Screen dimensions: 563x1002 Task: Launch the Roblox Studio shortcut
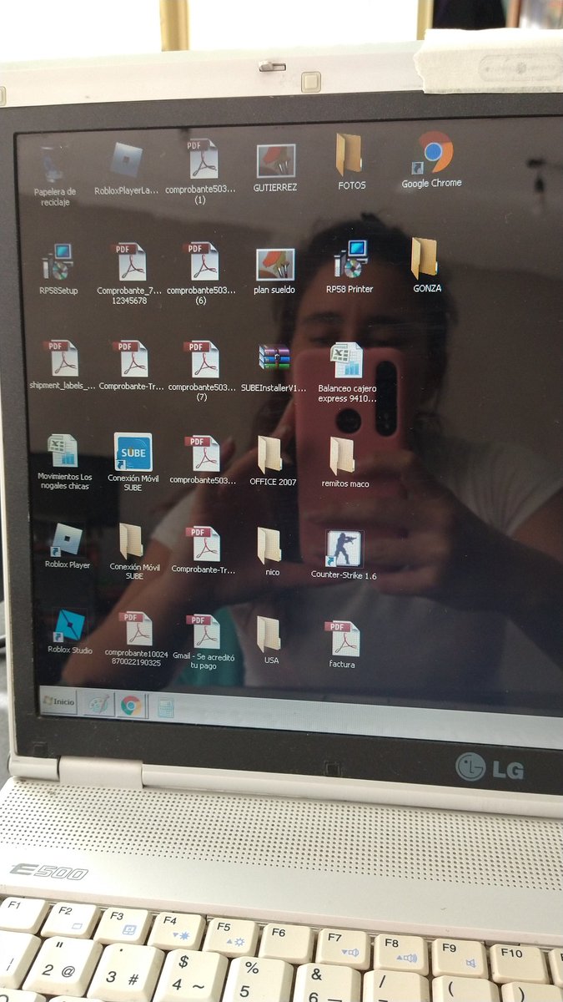point(70,626)
